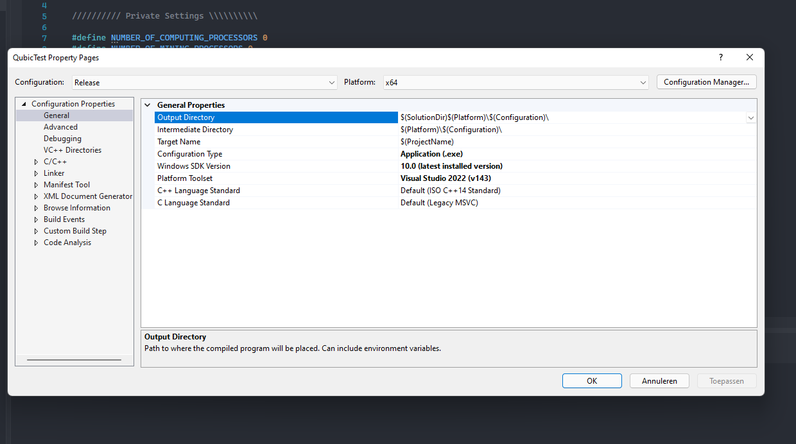
Task: Click the Private Settings comment in editor
Action: [165, 15]
